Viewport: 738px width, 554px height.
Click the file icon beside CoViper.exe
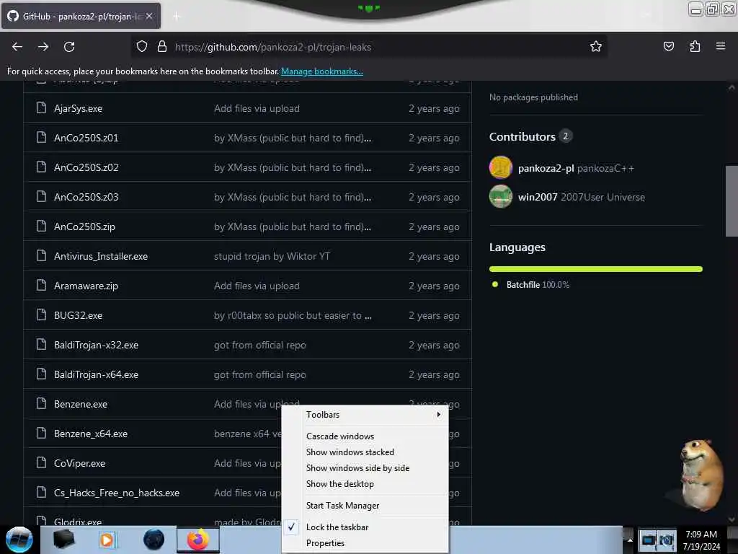(41, 463)
